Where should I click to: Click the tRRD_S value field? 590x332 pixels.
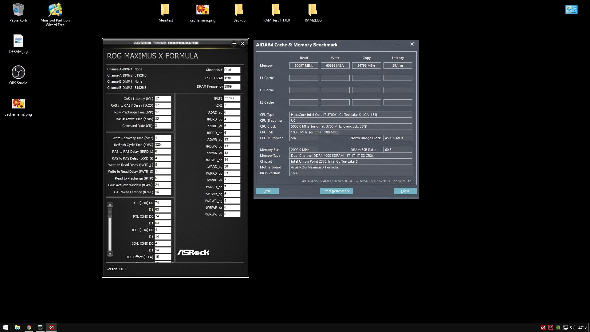pyautogui.click(x=163, y=158)
